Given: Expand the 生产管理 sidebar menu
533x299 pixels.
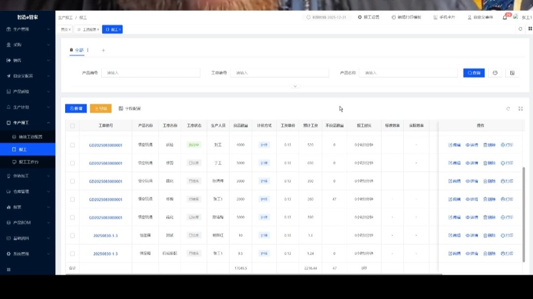Looking at the screenshot, I should point(28,29).
